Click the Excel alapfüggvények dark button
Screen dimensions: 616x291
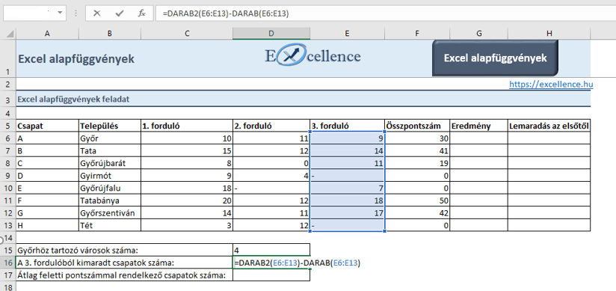click(x=495, y=58)
